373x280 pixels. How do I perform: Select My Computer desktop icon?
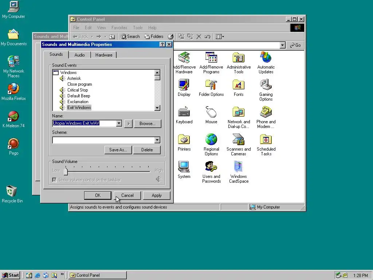(13, 9)
